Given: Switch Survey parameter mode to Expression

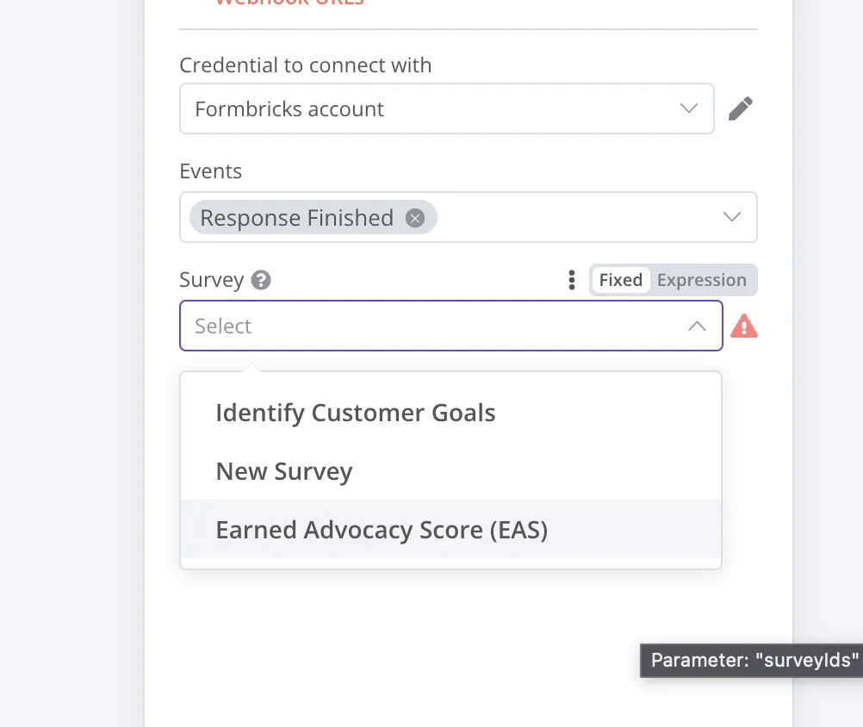Looking at the screenshot, I should (701, 280).
